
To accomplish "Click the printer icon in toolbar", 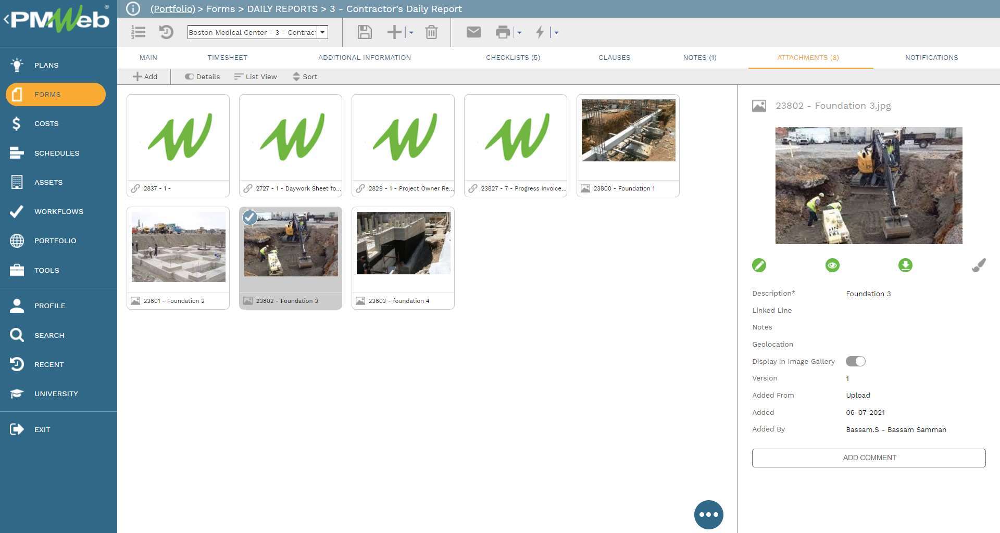I will pos(503,32).
